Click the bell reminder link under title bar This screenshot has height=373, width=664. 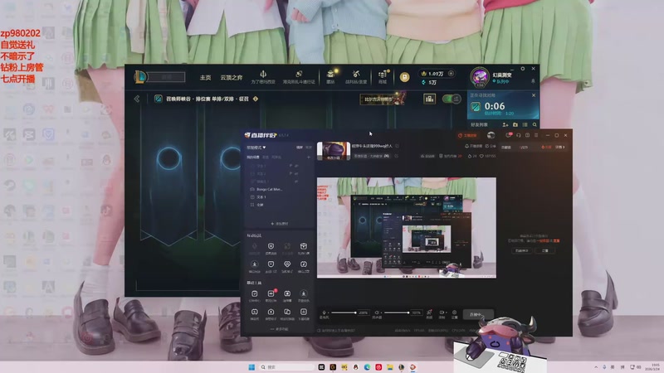click(473, 146)
